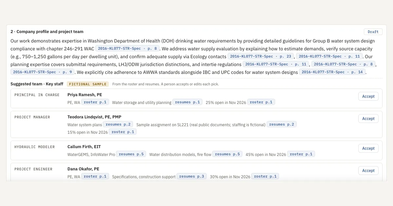Click the PROJECT ENGINEER role label
Viewport: 393px width, 206px height.
pyautogui.click(x=33, y=169)
